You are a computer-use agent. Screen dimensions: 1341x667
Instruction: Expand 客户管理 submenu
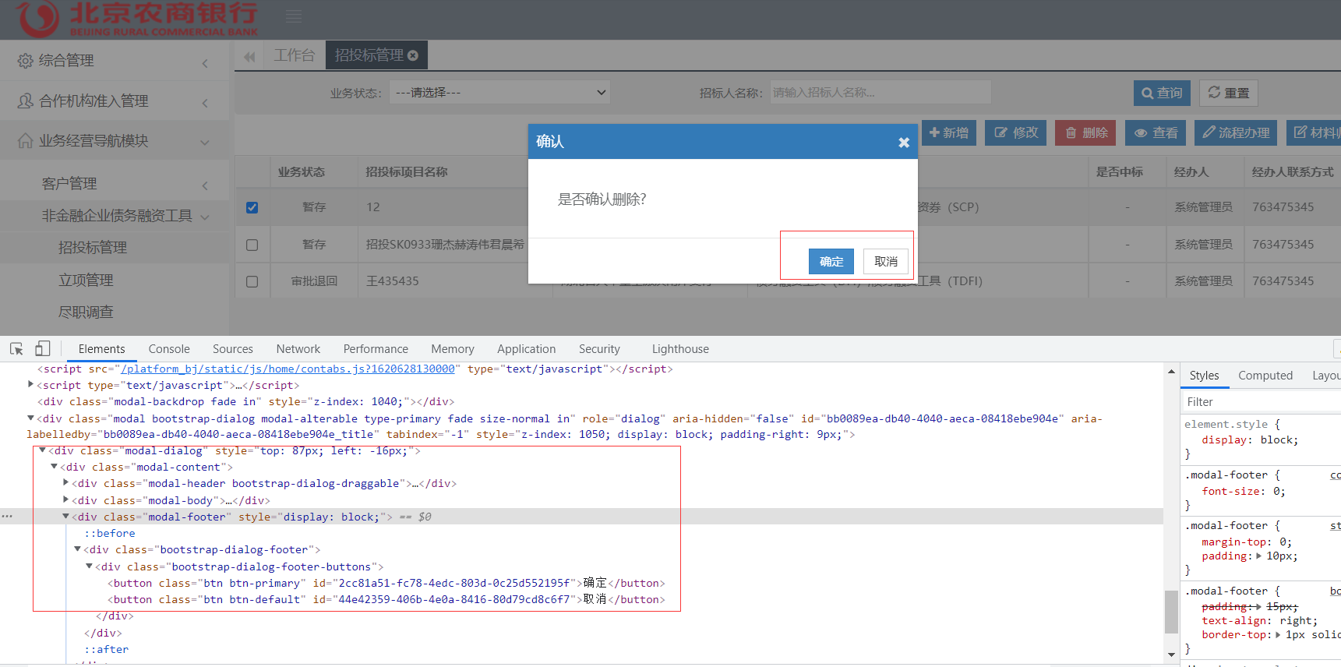click(x=115, y=184)
